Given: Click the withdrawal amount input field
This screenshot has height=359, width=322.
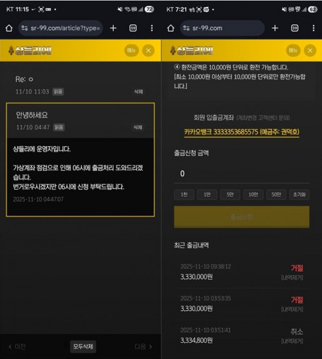Looking at the screenshot, I should [241, 174].
